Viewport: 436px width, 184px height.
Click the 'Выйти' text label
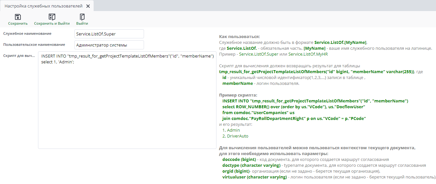(82, 23)
